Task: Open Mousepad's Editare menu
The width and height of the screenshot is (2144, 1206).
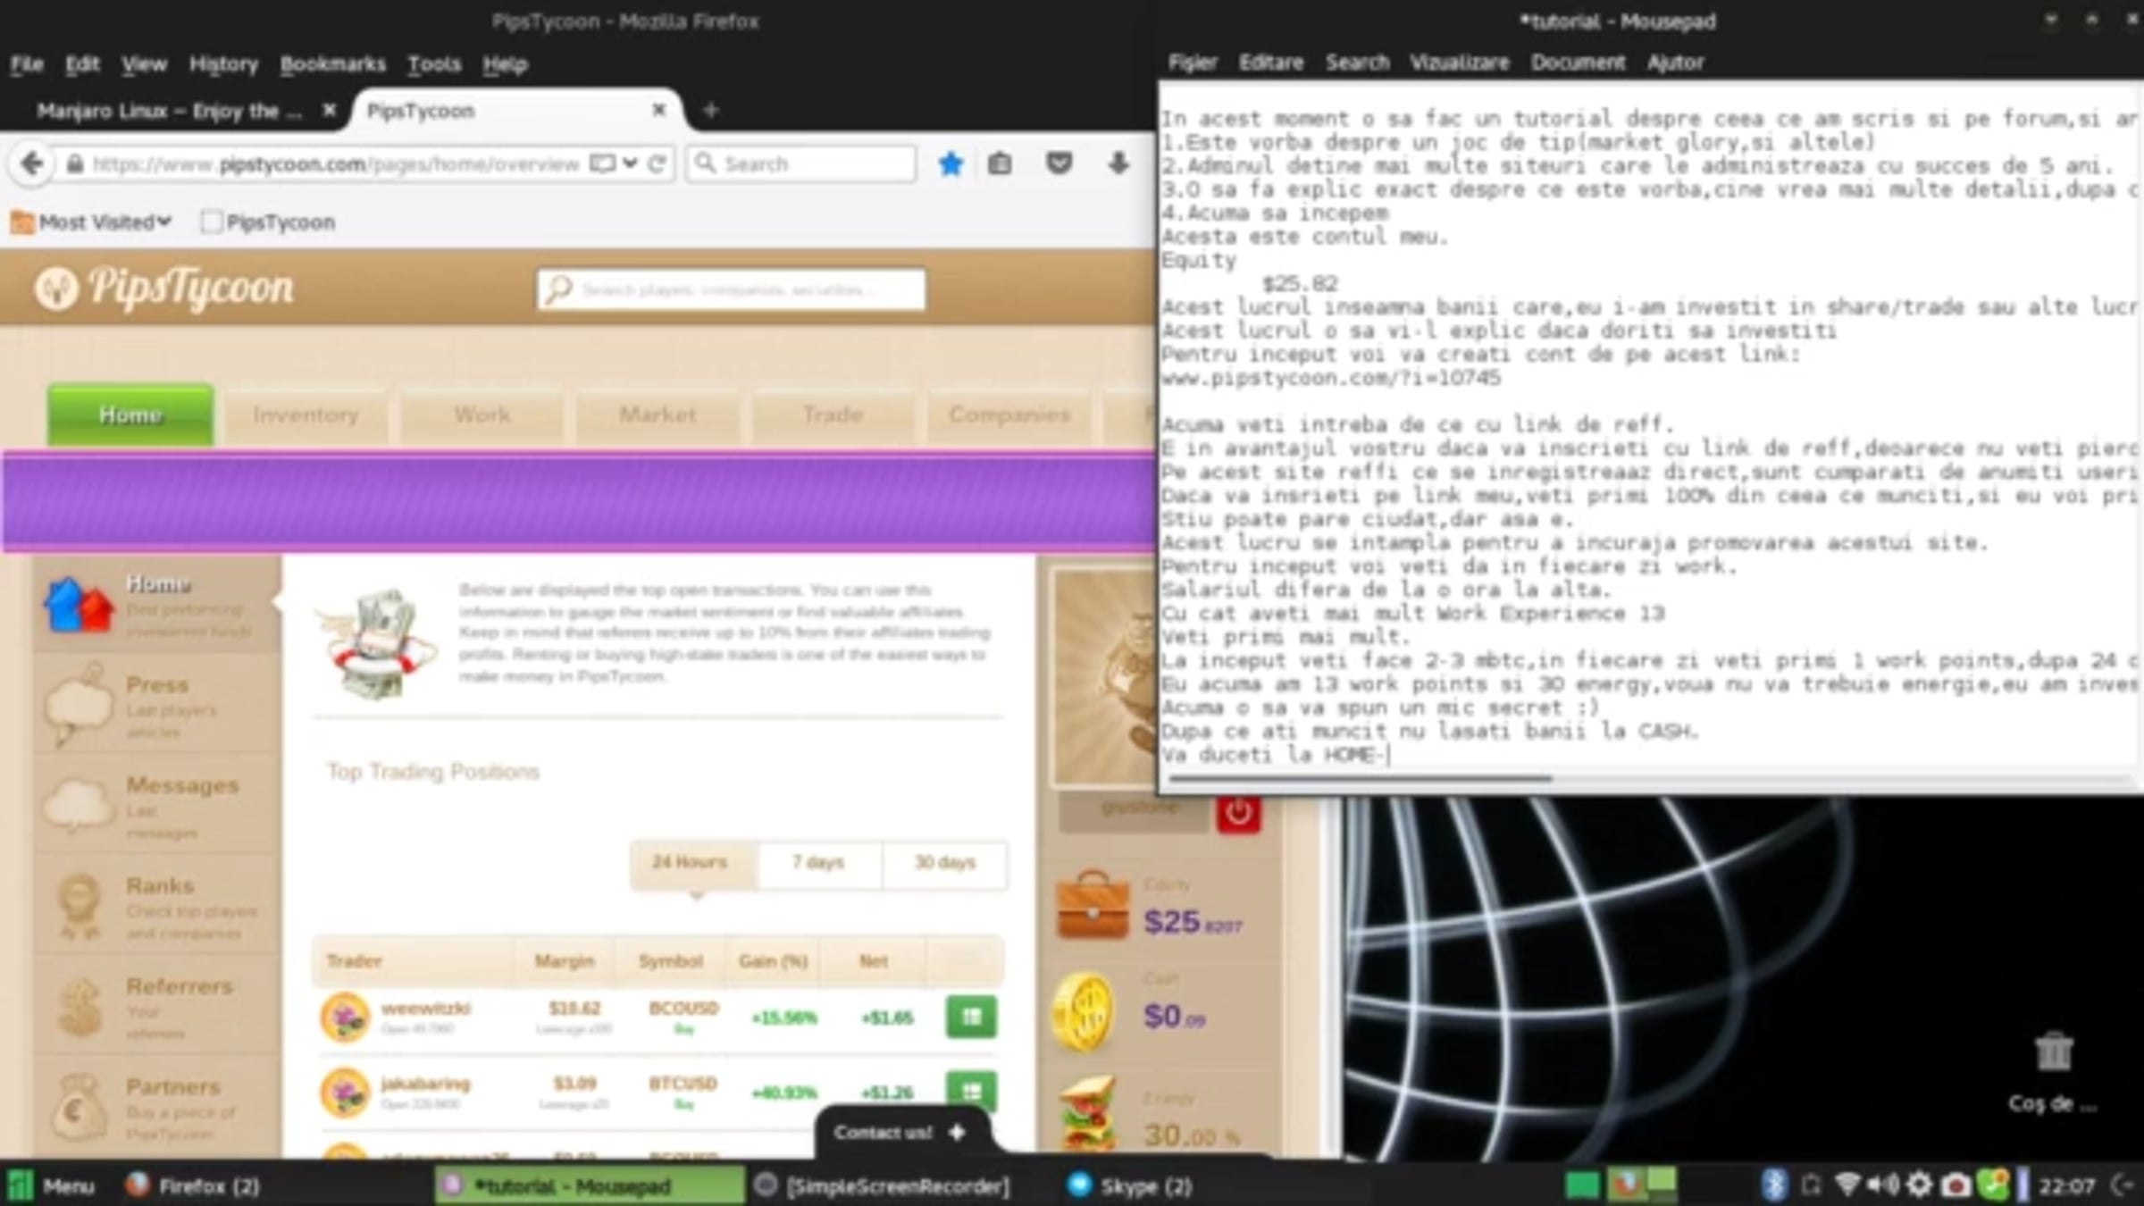Action: click(x=1270, y=63)
